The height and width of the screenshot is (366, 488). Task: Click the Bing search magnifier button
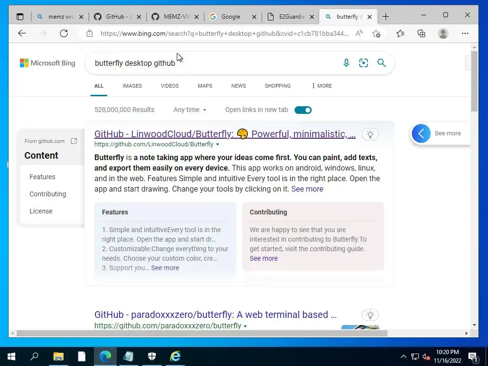(x=382, y=63)
